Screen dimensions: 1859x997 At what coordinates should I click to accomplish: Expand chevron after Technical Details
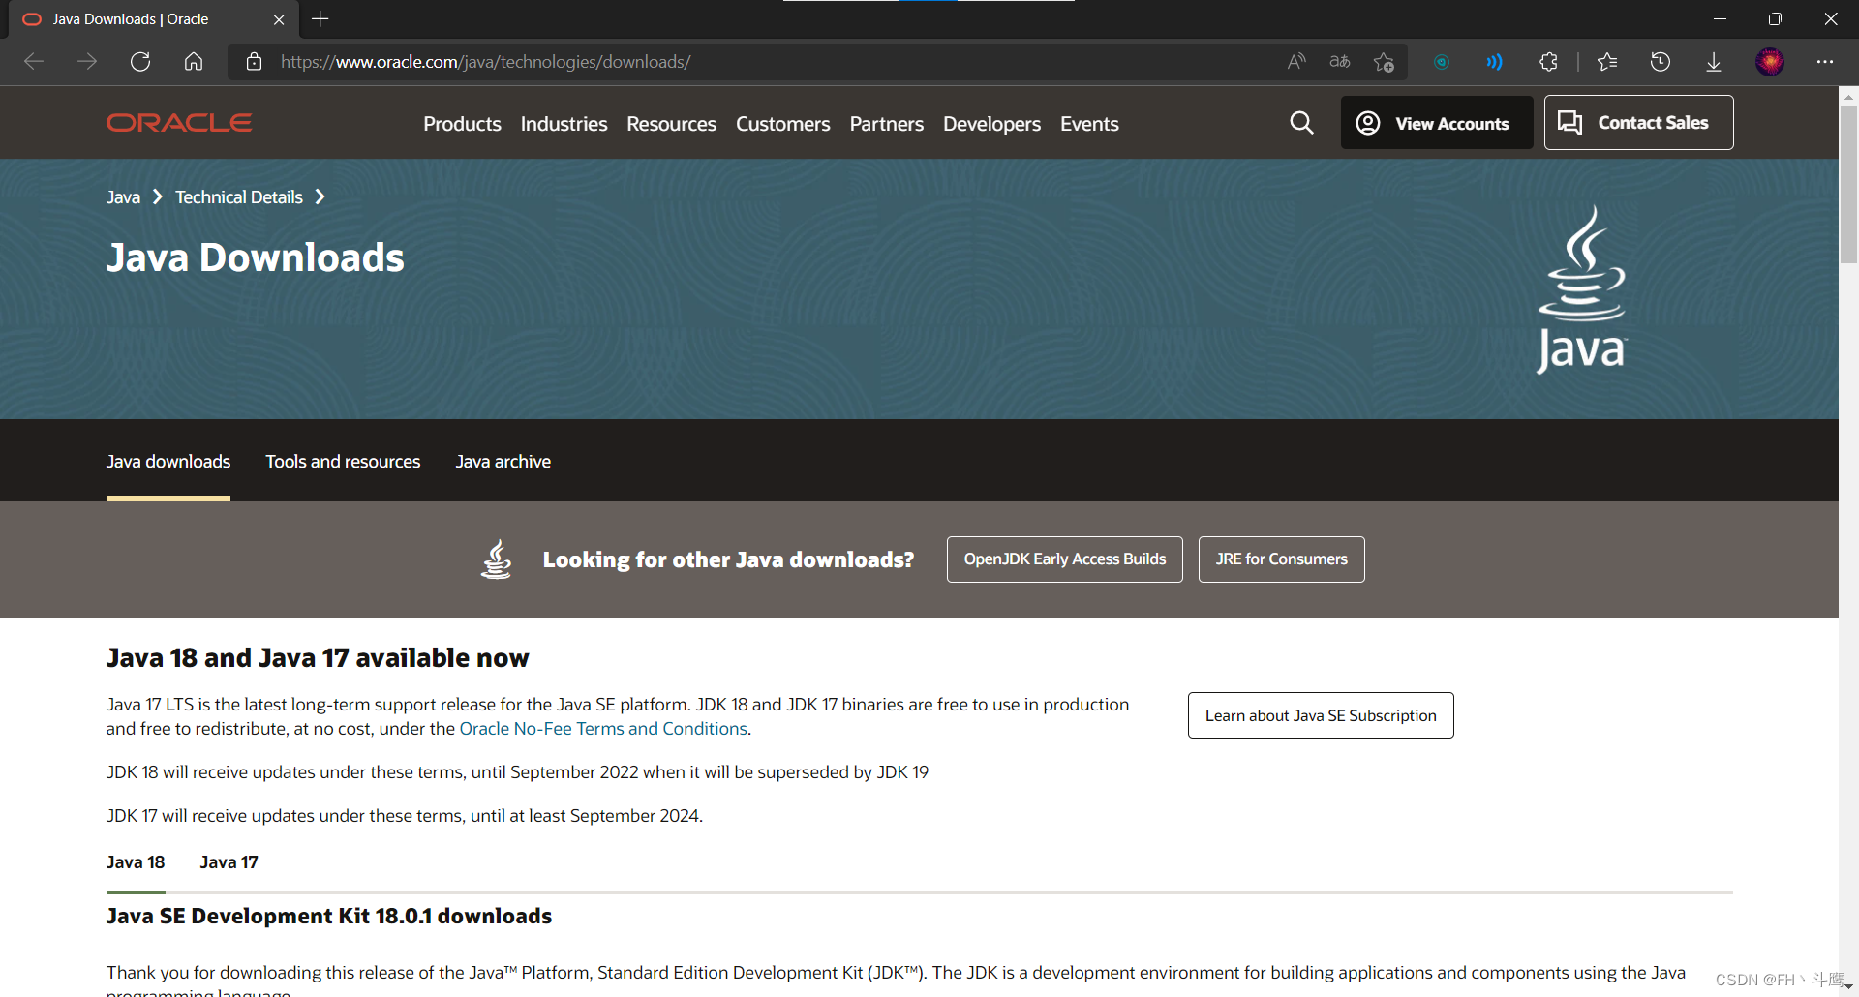pos(320,197)
